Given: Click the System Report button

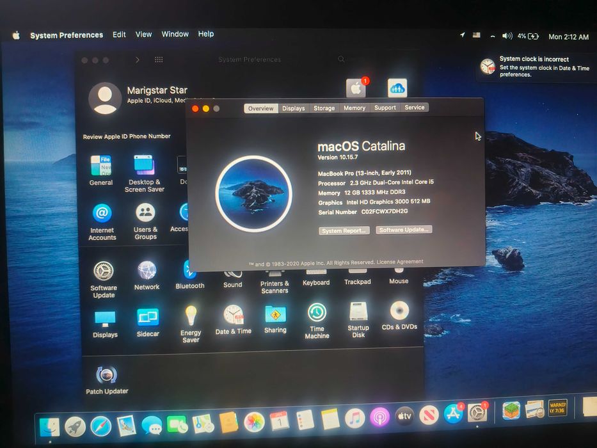Looking at the screenshot, I should pos(344,230).
